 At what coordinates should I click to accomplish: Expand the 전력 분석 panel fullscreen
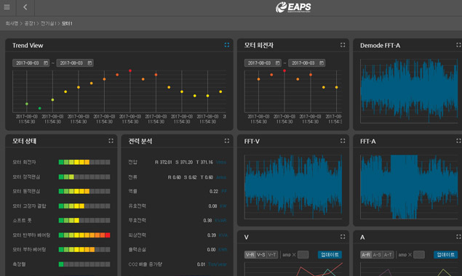[x=227, y=141]
